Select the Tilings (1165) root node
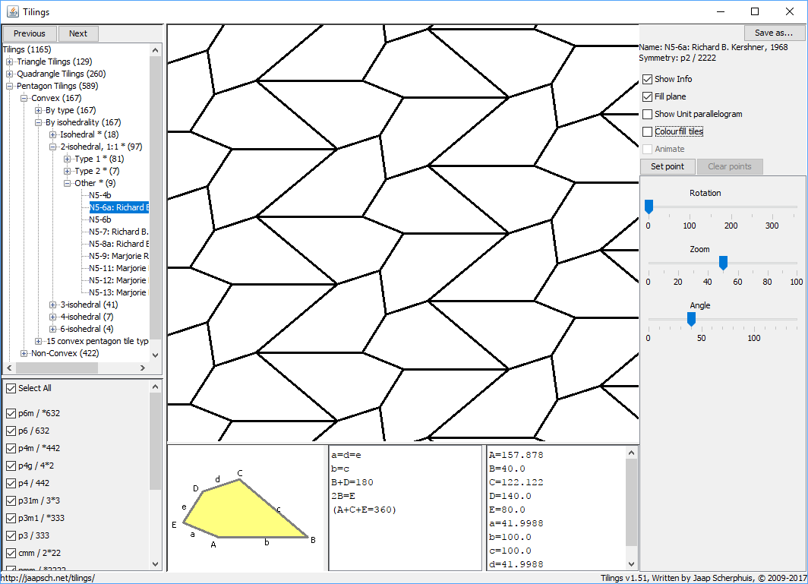The height and width of the screenshot is (584, 808). 27,49
